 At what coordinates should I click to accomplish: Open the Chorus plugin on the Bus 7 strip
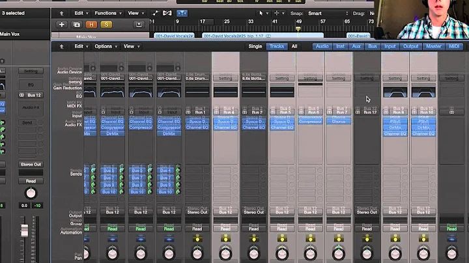[x=339, y=121]
